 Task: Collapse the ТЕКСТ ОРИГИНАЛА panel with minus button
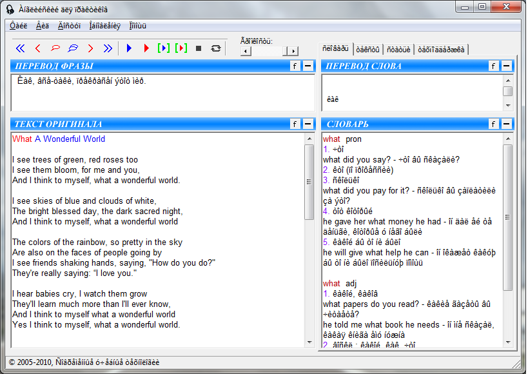coord(308,124)
